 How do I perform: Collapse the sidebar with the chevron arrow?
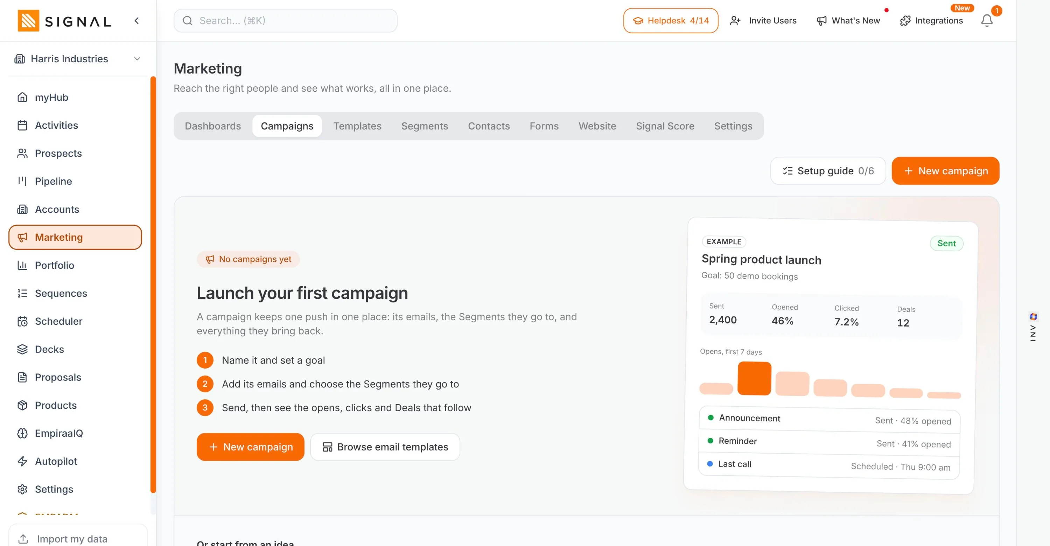tap(136, 21)
